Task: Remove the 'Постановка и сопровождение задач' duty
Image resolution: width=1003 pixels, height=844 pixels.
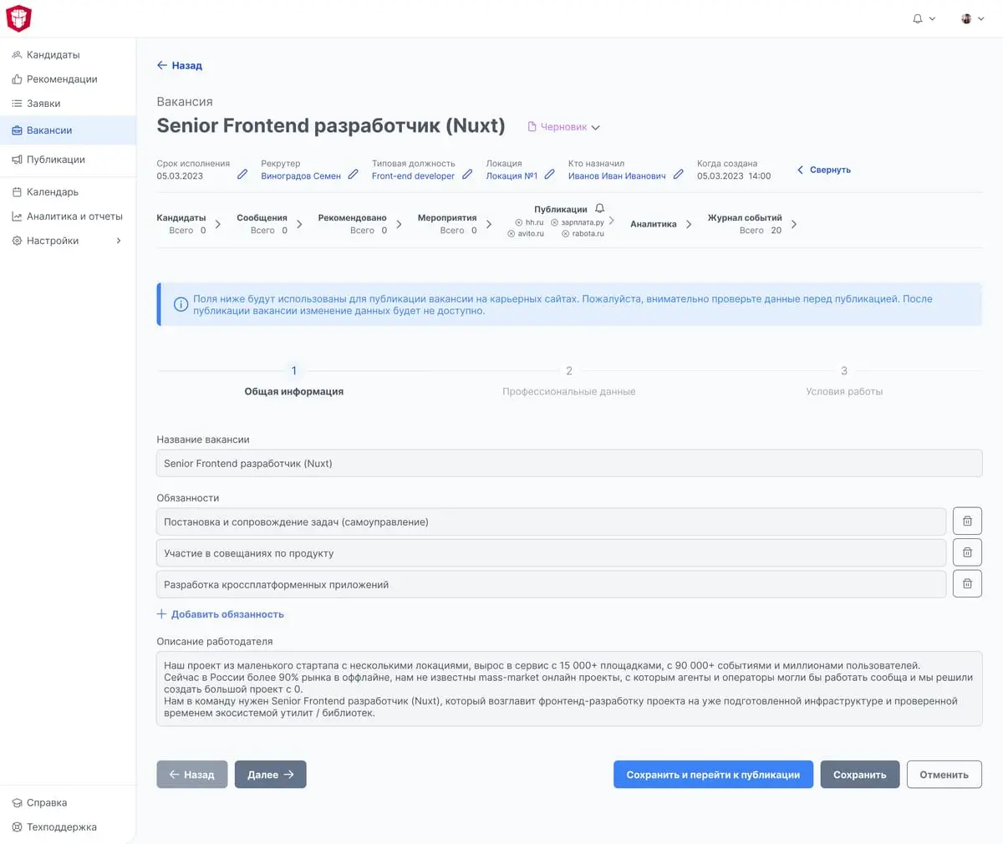Action: tap(967, 521)
